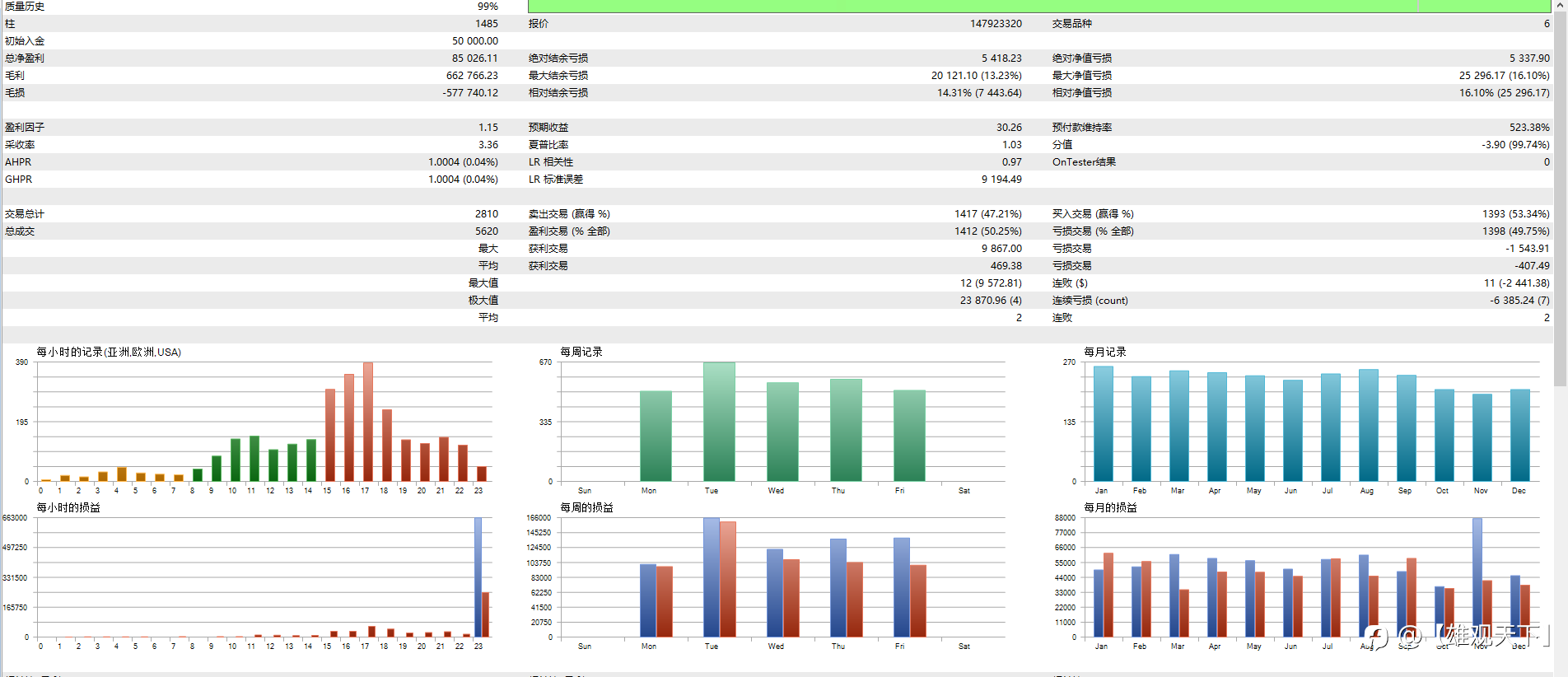
Task: Click the 'GHPR' label
Action: click(18, 179)
